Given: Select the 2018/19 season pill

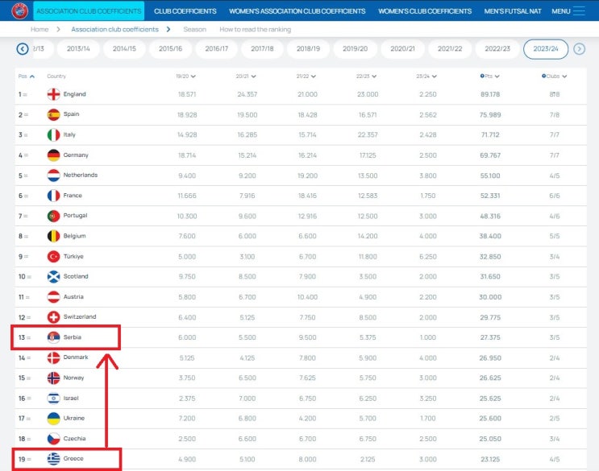Looking at the screenshot, I should click(308, 49).
